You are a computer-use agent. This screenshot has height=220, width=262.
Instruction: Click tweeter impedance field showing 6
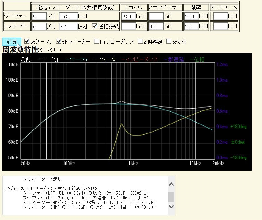[x=39, y=26]
